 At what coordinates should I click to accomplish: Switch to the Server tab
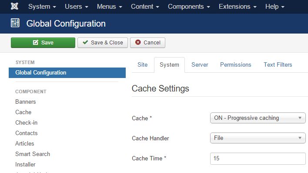200,65
